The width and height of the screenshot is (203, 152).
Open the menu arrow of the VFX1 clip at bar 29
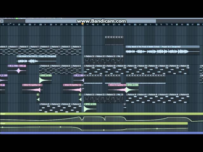(x=40, y=75)
